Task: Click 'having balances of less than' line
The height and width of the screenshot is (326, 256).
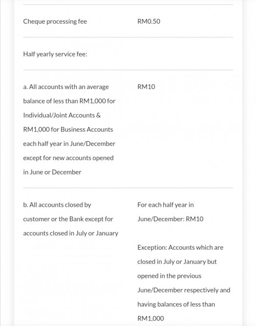Action: [176, 305]
